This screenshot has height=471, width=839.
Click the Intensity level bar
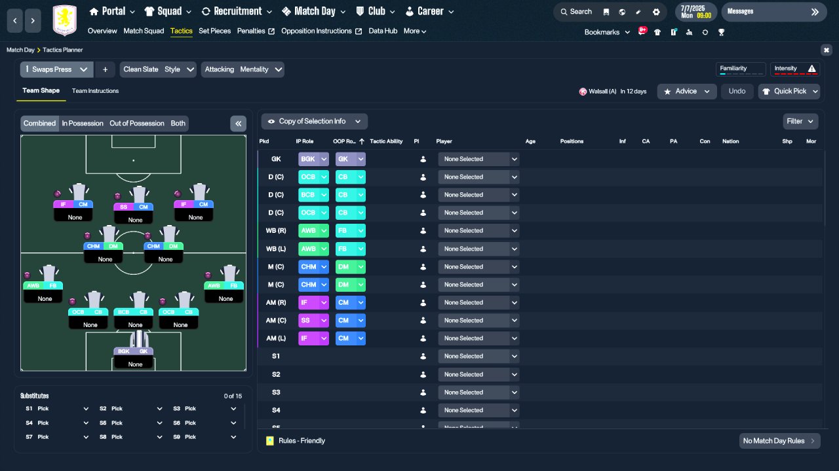click(795, 74)
